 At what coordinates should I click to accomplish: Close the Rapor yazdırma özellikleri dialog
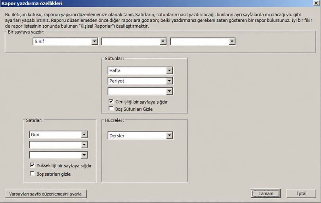[x=316, y=3]
